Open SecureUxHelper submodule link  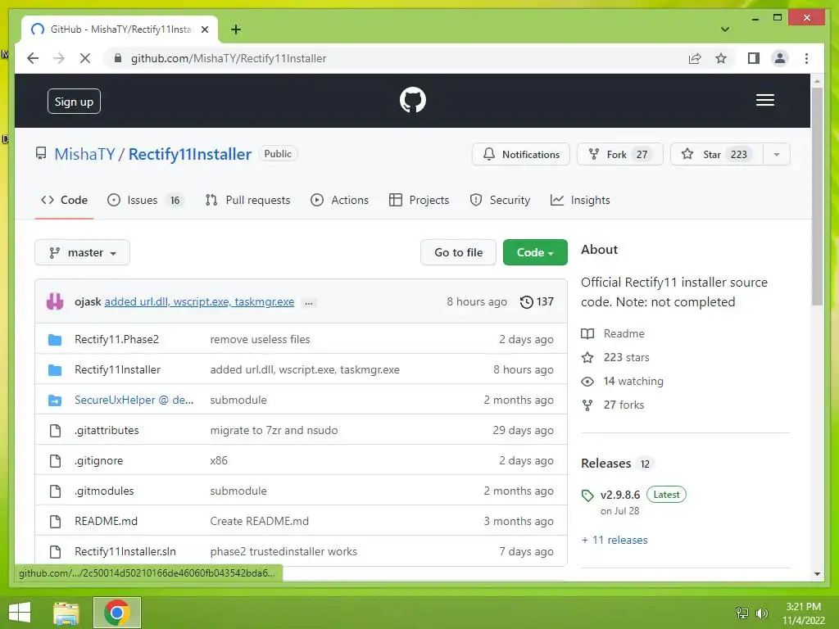click(134, 400)
